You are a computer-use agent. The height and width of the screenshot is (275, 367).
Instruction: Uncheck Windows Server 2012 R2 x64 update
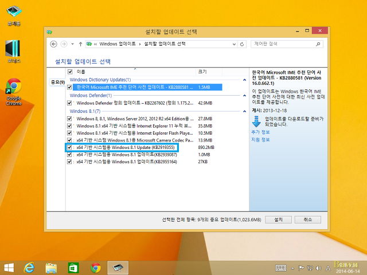69,119
